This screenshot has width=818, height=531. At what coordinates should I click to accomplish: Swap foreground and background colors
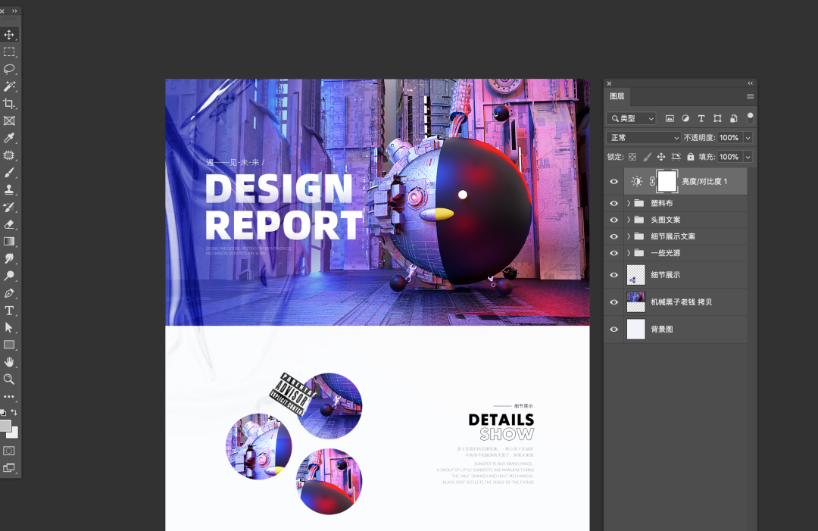tap(14, 412)
